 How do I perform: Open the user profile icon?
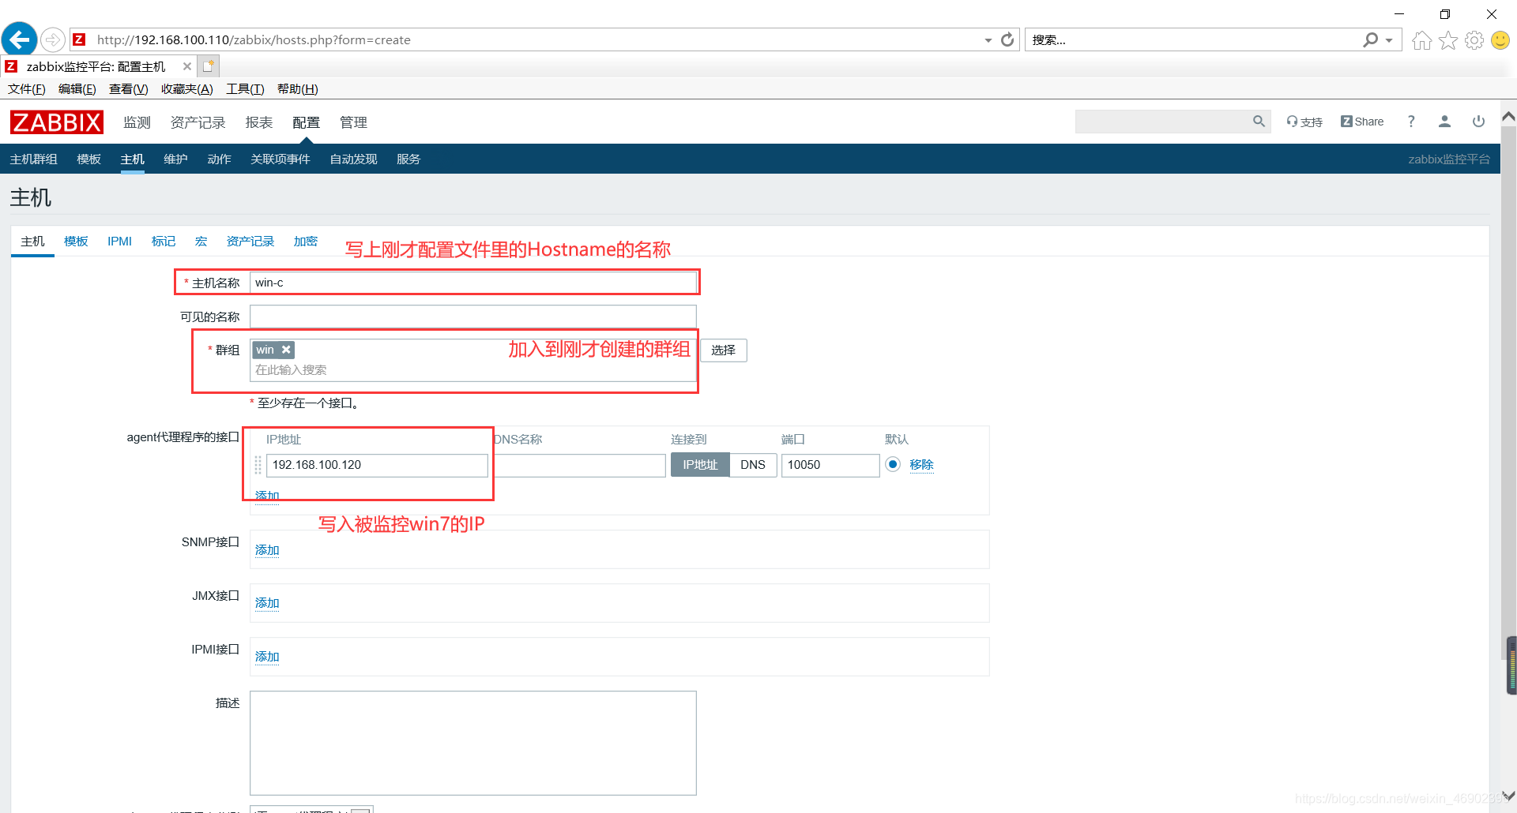tap(1444, 122)
